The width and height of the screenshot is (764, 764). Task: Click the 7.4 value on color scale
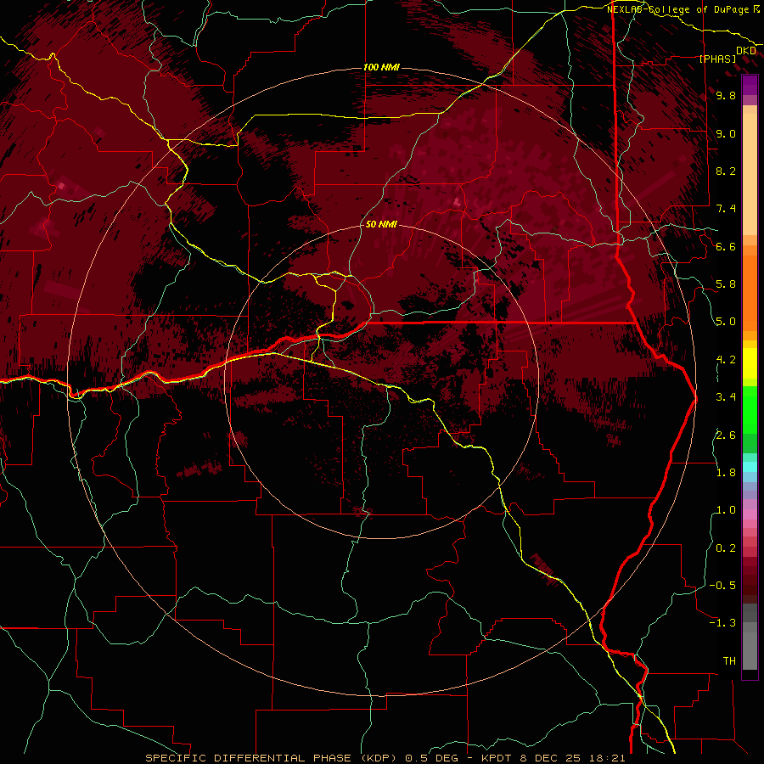(x=726, y=209)
